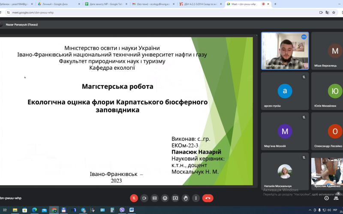This screenshot has width=343, height=214.
Task: Turn on captions in Meet
Action: (155, 198)
